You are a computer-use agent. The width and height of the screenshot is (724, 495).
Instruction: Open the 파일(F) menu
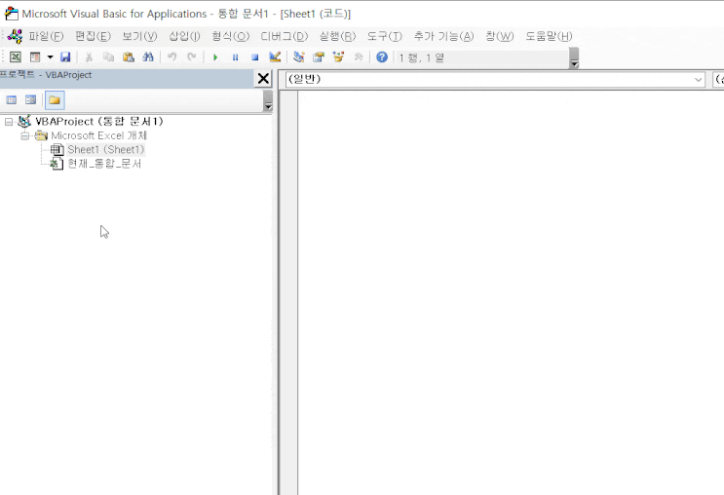click(x=46, y=36)
